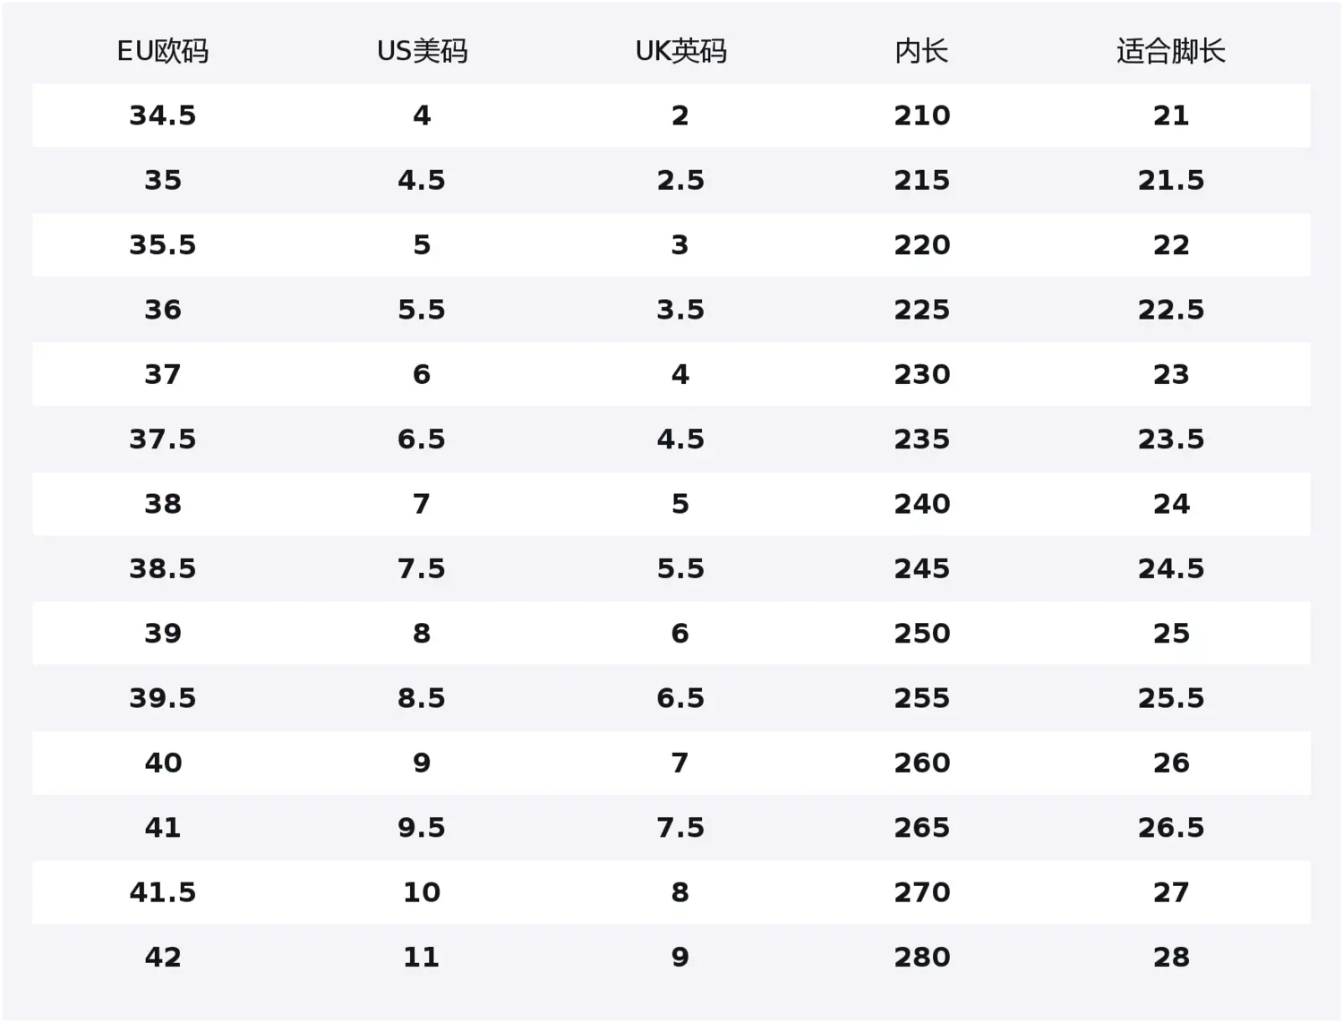Click inner length 220 cell

click(x=921, y=245)
